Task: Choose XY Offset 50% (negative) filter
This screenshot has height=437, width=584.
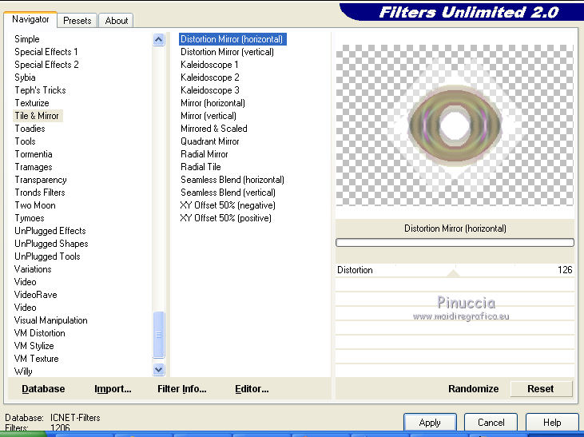Action: pos(228,205)
